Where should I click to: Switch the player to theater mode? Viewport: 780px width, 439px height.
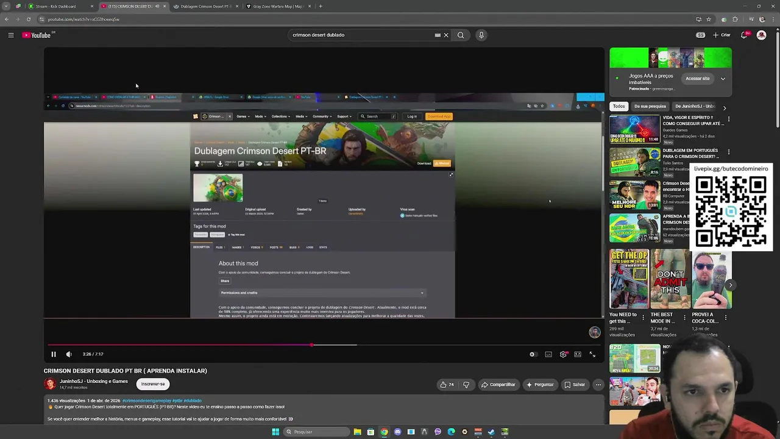(x=578, y=354)
